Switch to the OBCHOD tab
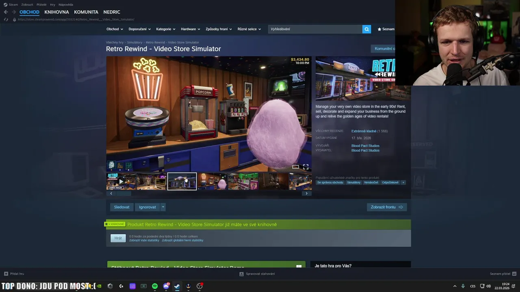 coord(29,12)
